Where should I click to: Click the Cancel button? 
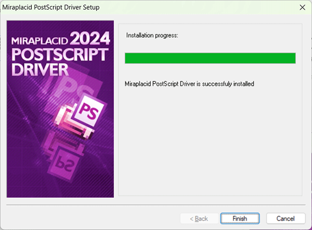(286, 219)
